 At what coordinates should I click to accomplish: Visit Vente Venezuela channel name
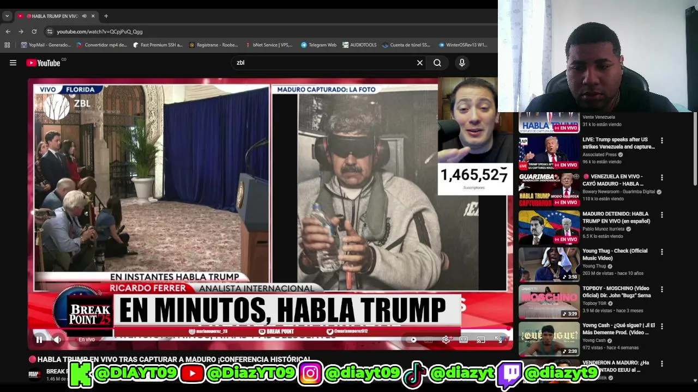click(599, 117)
